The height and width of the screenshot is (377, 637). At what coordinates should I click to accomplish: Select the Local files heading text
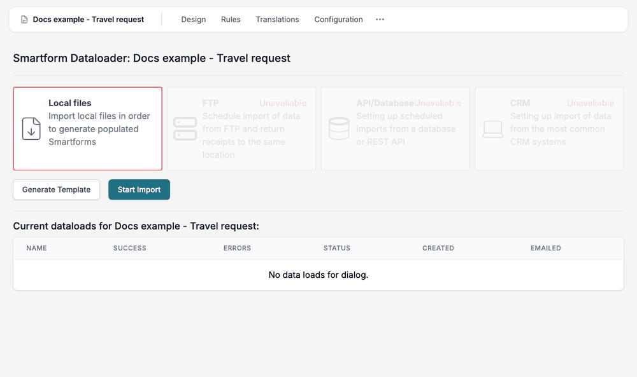pyautogui.click(x=70, y=103)
